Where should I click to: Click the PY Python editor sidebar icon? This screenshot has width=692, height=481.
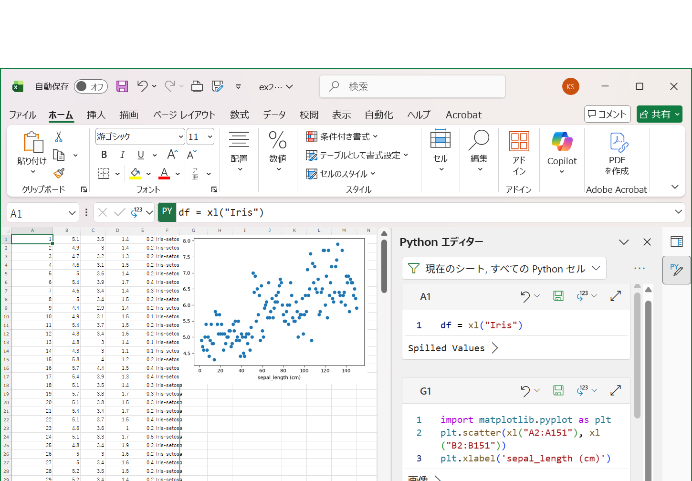coord(676,270)
